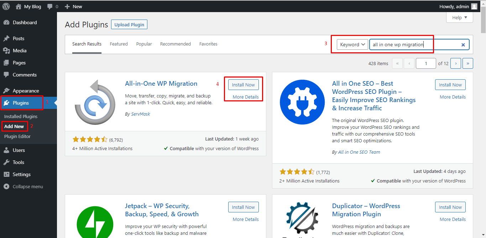Image resolution: width=486 pixels, height=238 pixels.
Task: Switch to the Popular tab
Action: pyautogui.click(x=144, y=44)
